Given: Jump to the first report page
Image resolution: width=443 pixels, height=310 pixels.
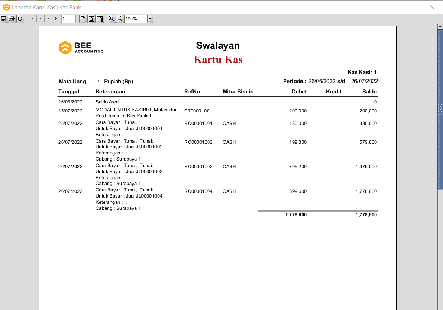Looking at the screenshot, I should click(32, 19).
